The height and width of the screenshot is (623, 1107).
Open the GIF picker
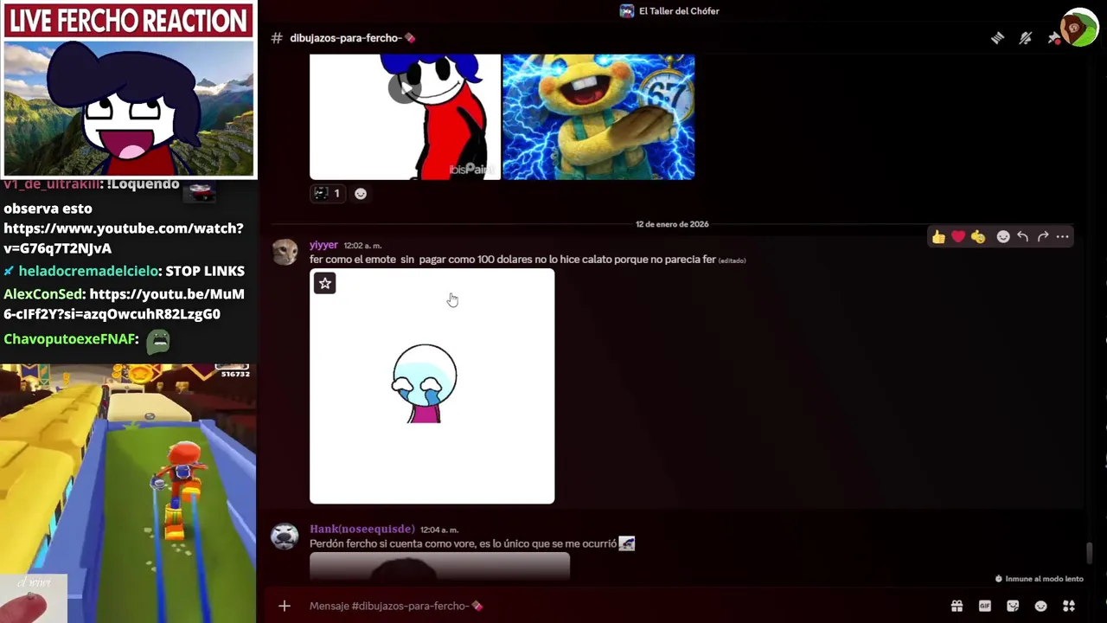pyautogui.click(x=984, y=606)
